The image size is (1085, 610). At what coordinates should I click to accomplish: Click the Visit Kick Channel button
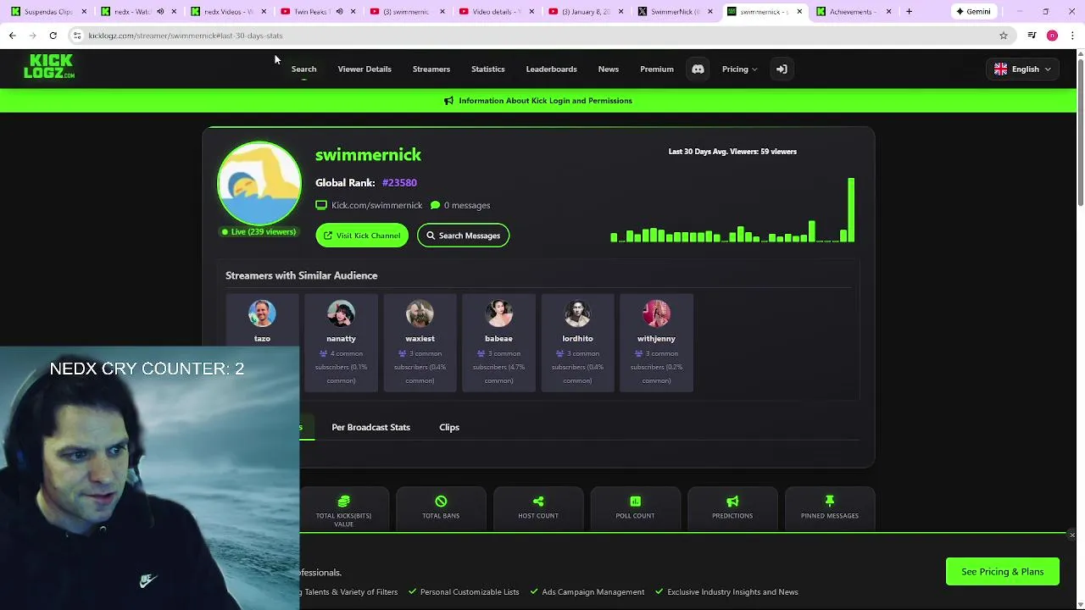(x=362, y=236)
